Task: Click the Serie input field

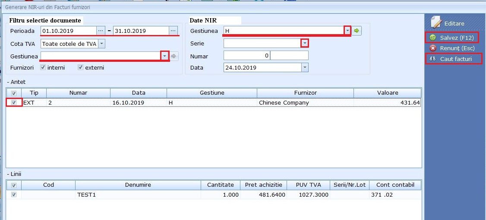Action: [262, 44]
